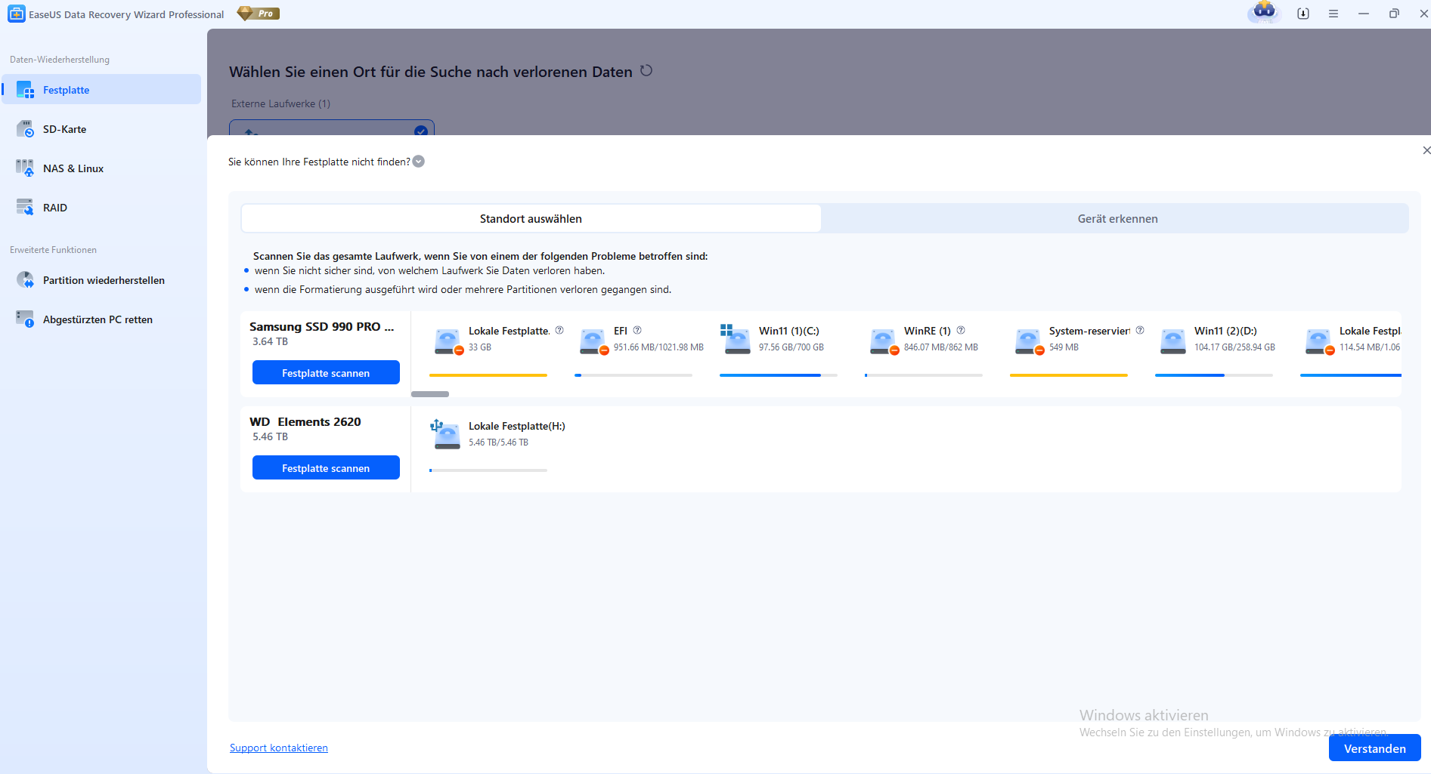The width and height of the screenshot is (1431, 774).
Task: Show help info for System-reserviert
Action: tap(1140, 330)
